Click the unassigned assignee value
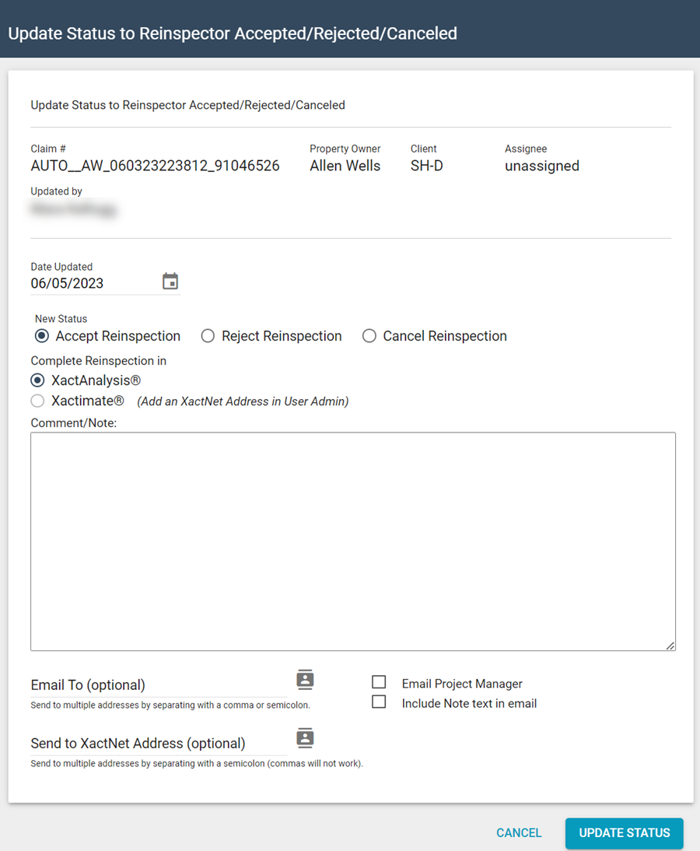Image resolution: width=700 pixels, height=851 pixels. (541, 166)
